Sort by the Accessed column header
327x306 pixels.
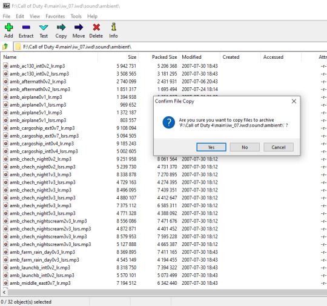(x=281, y=57)
